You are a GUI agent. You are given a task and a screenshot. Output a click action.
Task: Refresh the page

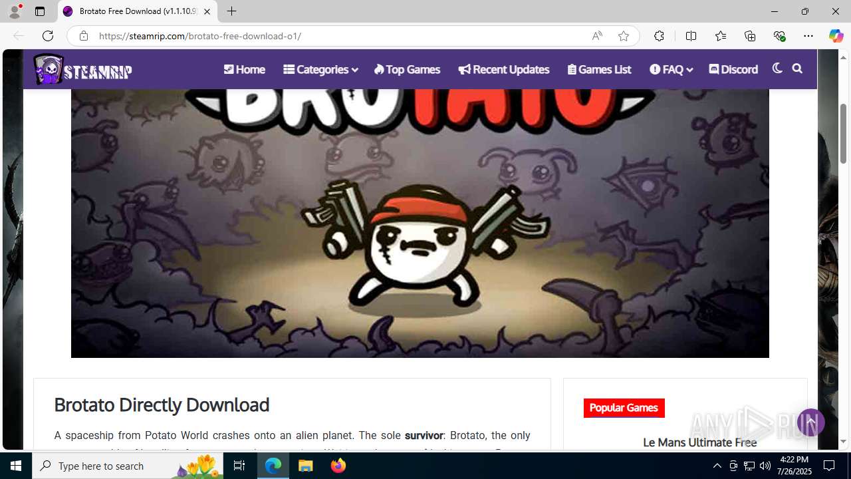(48, 36)
